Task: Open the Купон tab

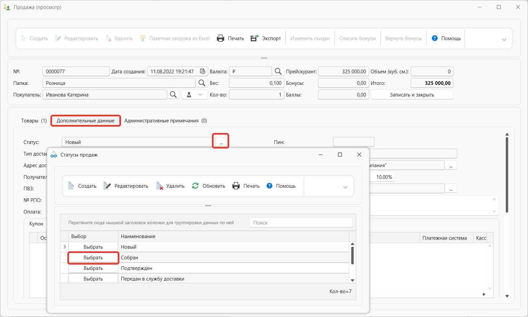Action: 36,224
